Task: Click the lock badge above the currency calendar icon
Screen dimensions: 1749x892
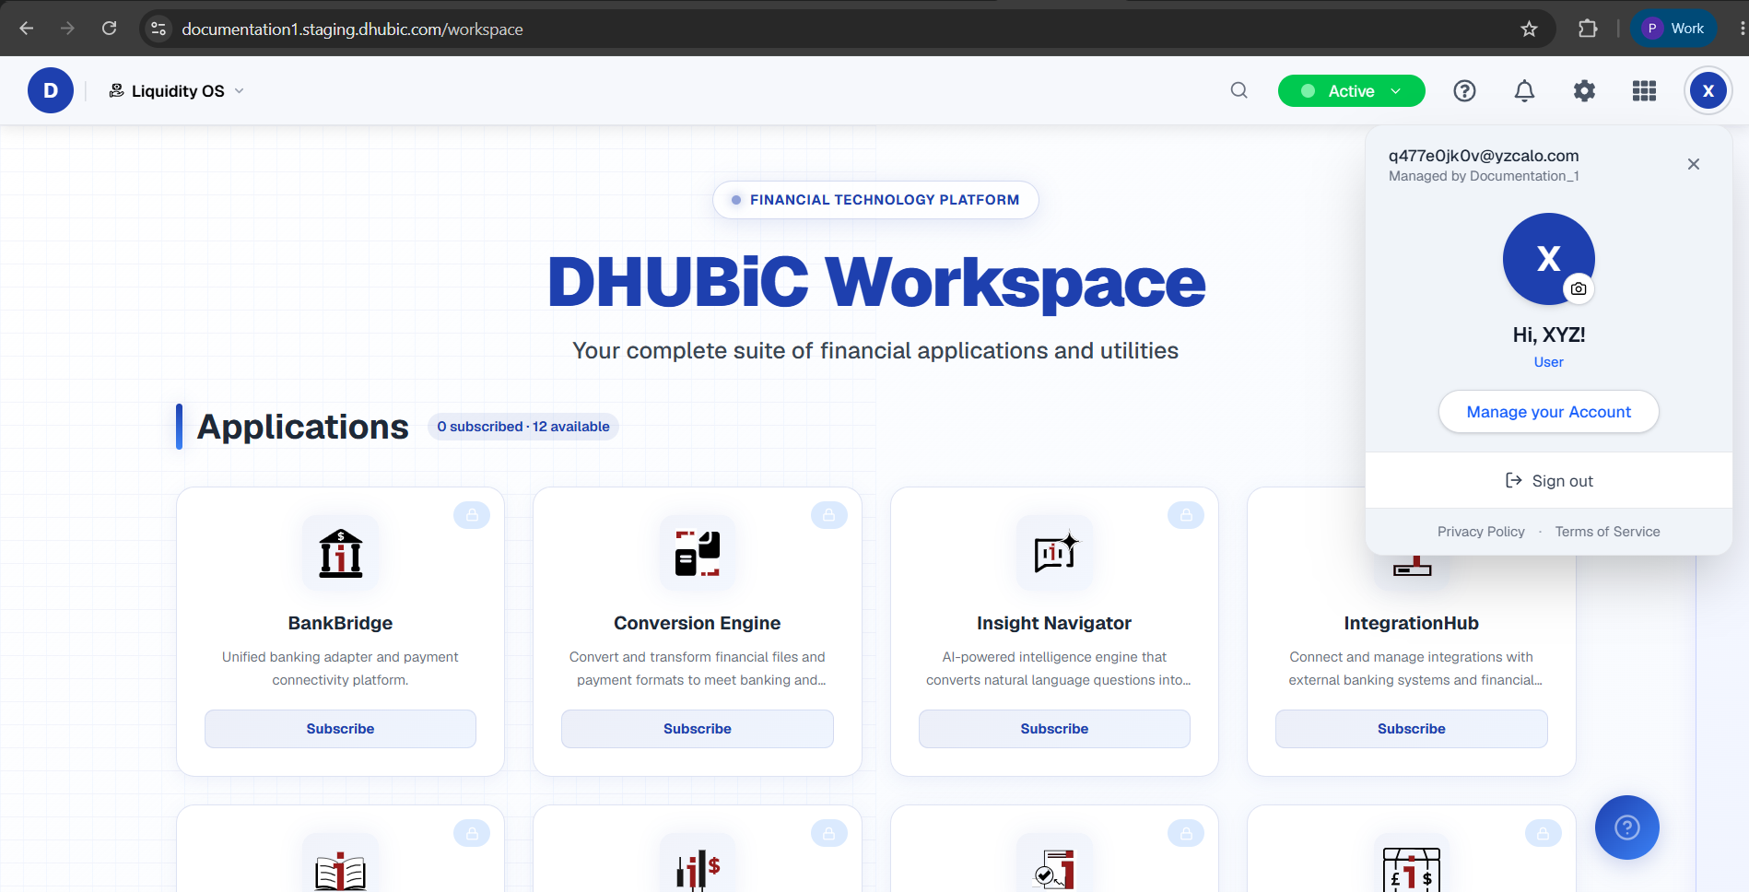Action: 1543,833
